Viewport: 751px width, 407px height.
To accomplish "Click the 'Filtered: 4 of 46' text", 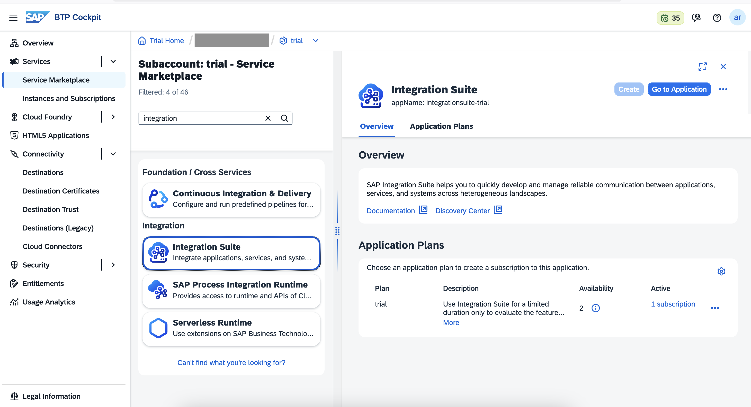I will tap(163, 92).
